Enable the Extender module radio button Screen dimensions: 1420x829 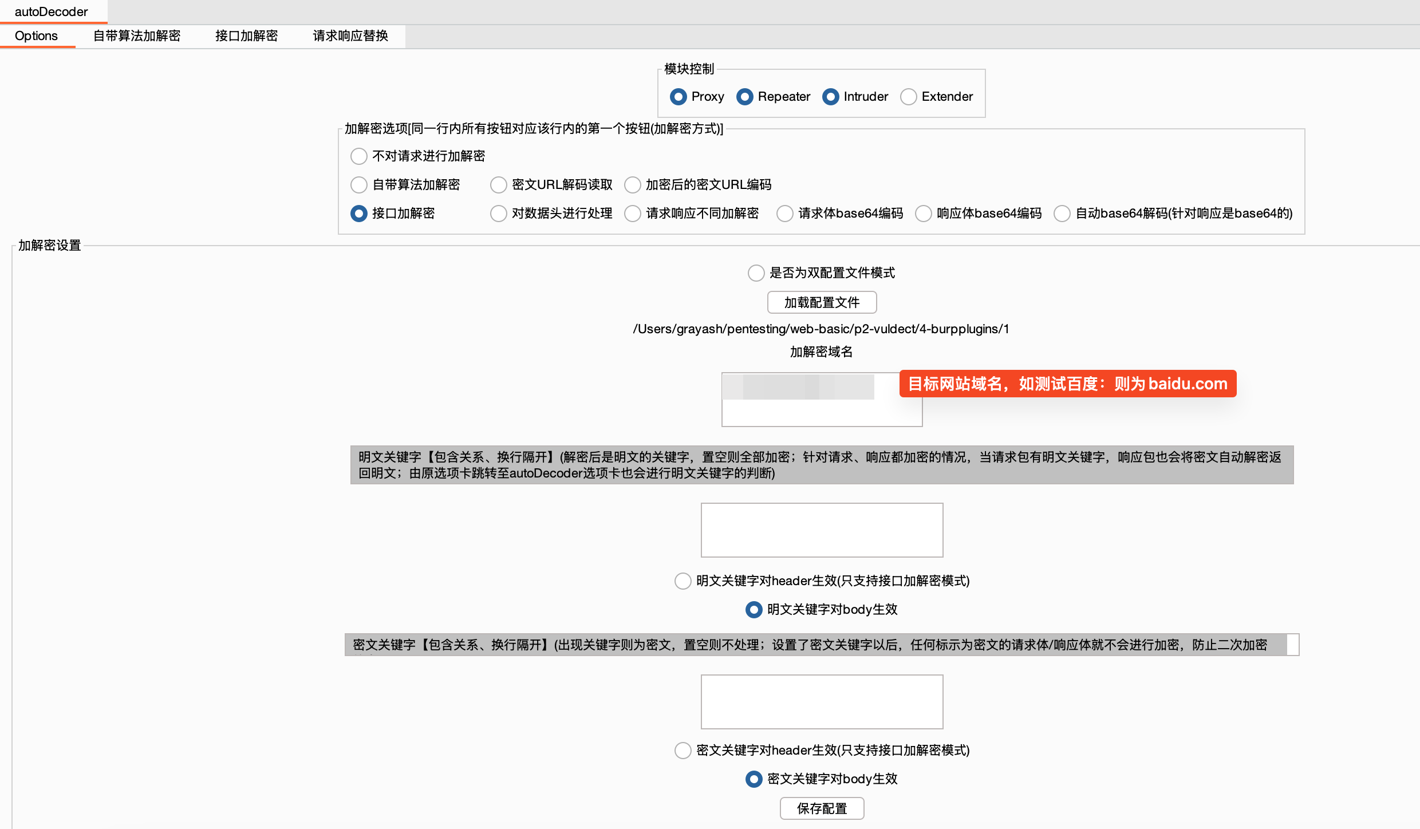tap(908, 97)
